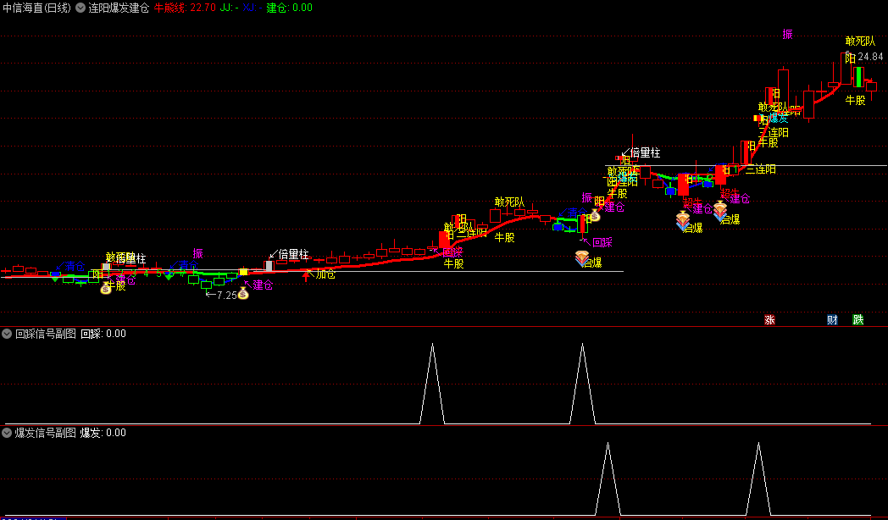The image size is (888, 520).
Task: Expand the 回踩信号副图 panel chevron
Action: pos(7,334)
